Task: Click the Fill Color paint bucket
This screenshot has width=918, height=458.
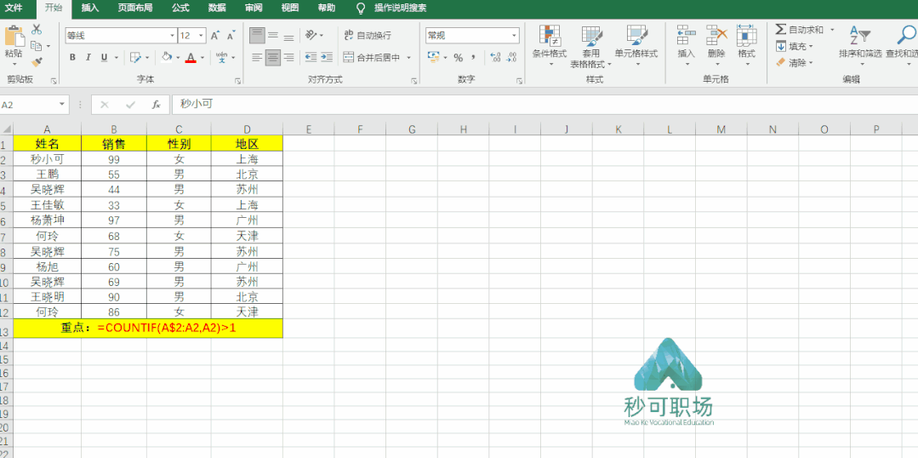Action: click(x=166, y=57)
